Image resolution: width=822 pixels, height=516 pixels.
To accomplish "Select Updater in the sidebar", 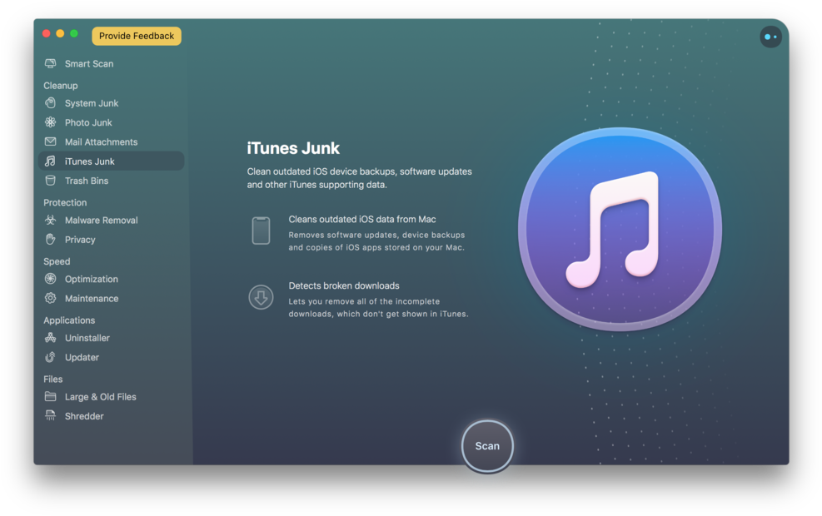I will point(111,357).
